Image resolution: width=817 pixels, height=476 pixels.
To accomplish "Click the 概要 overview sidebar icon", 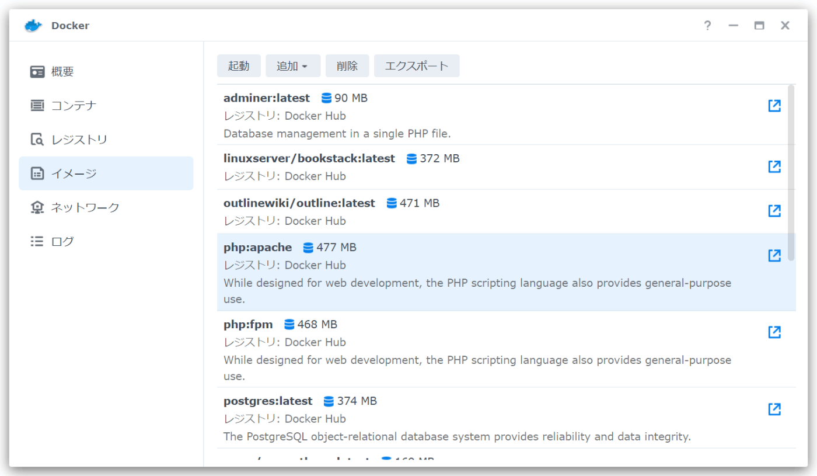I will tap(37, 72).
